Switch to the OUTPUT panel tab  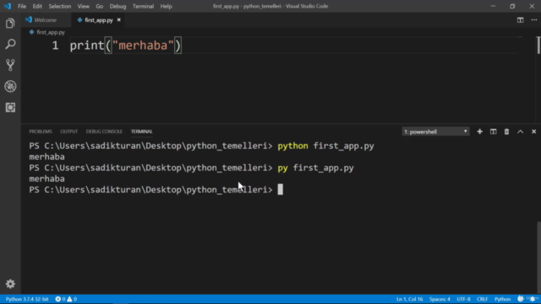(x=69, y=132)
